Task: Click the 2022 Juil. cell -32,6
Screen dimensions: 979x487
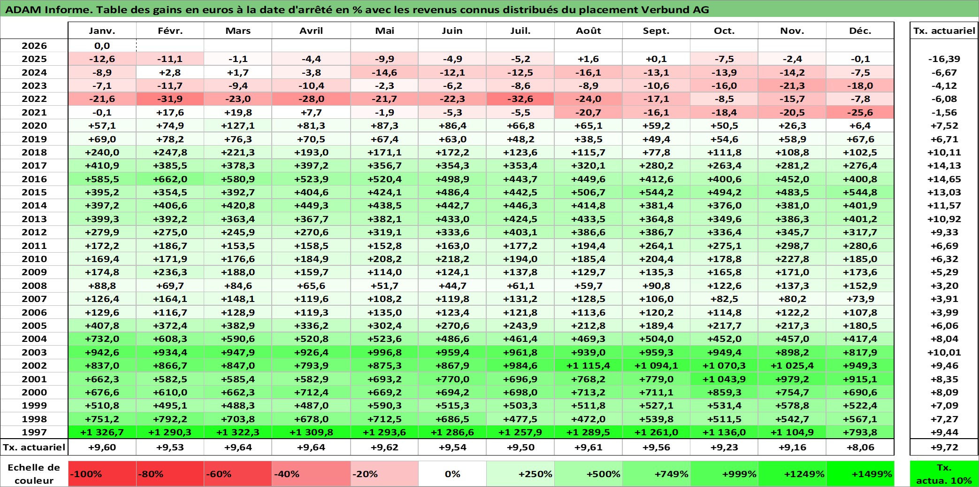Action: [520, 99]
